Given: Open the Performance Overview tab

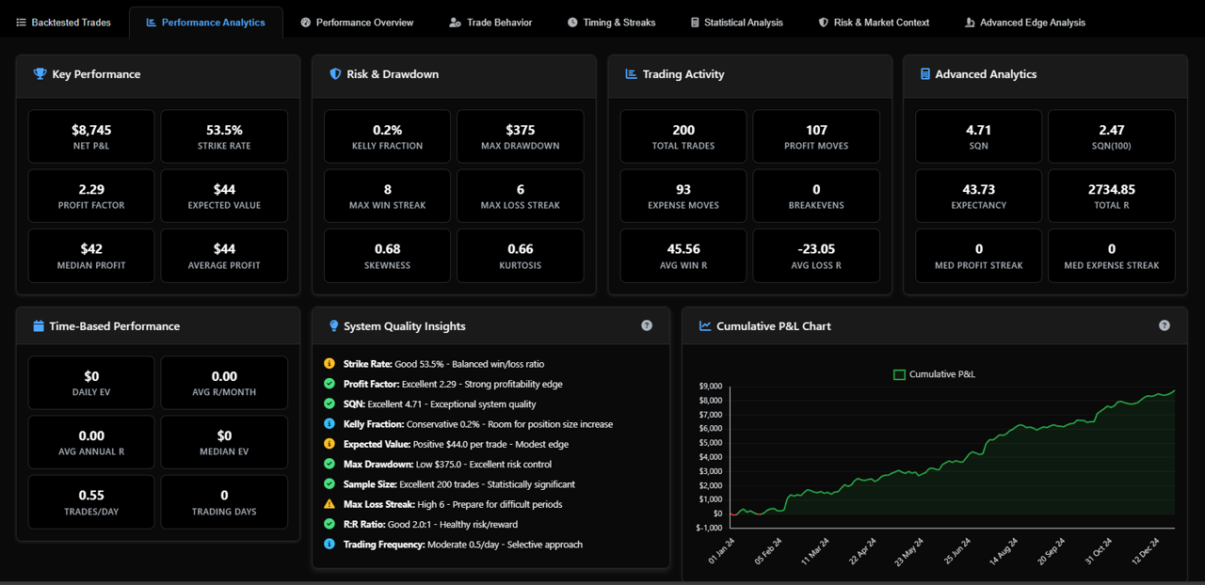Looking at the screenshot, I should (357, 23).
